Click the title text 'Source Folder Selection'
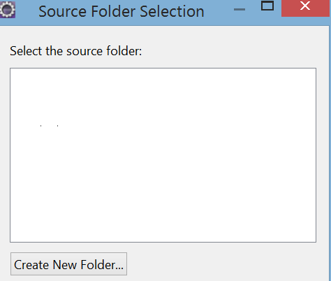Screen dimensions: 331x281 [x=122, y=11]
